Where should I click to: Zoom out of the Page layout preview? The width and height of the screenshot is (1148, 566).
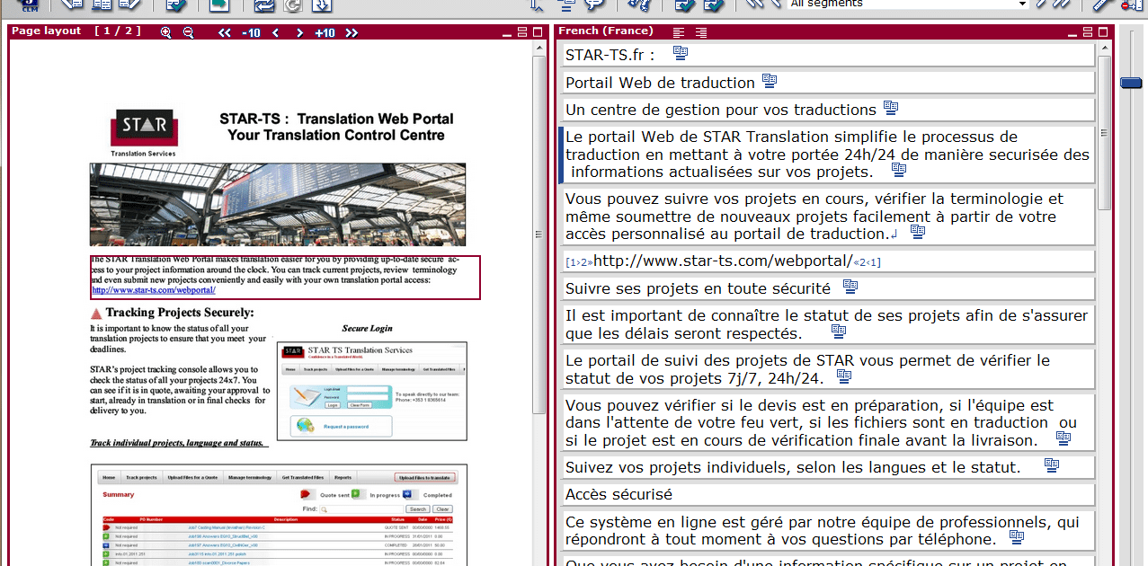pyautogui.click(x=188, y=32)
